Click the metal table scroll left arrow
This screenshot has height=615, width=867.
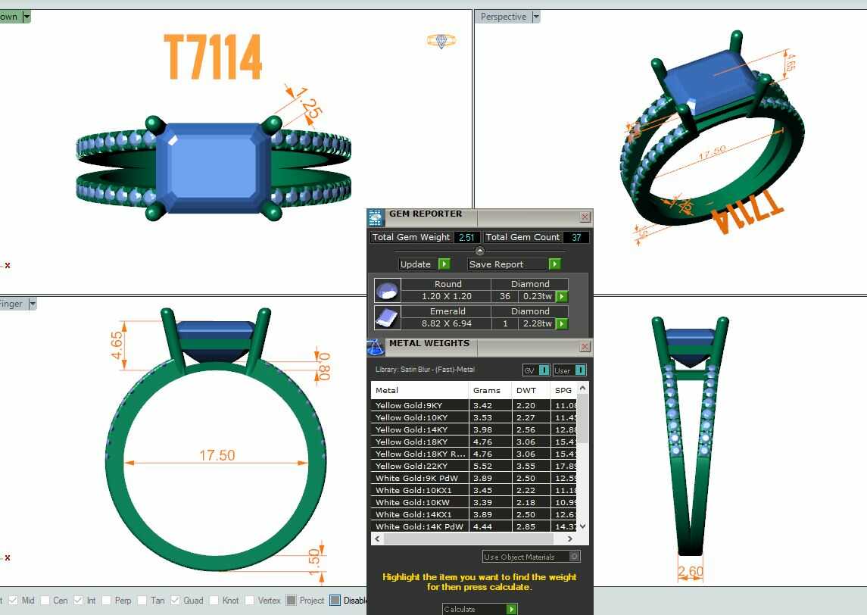(378, 538)
